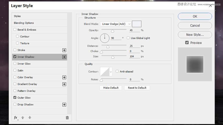
Task: Enable the Satin checkbox
Action: coord(15,70)
